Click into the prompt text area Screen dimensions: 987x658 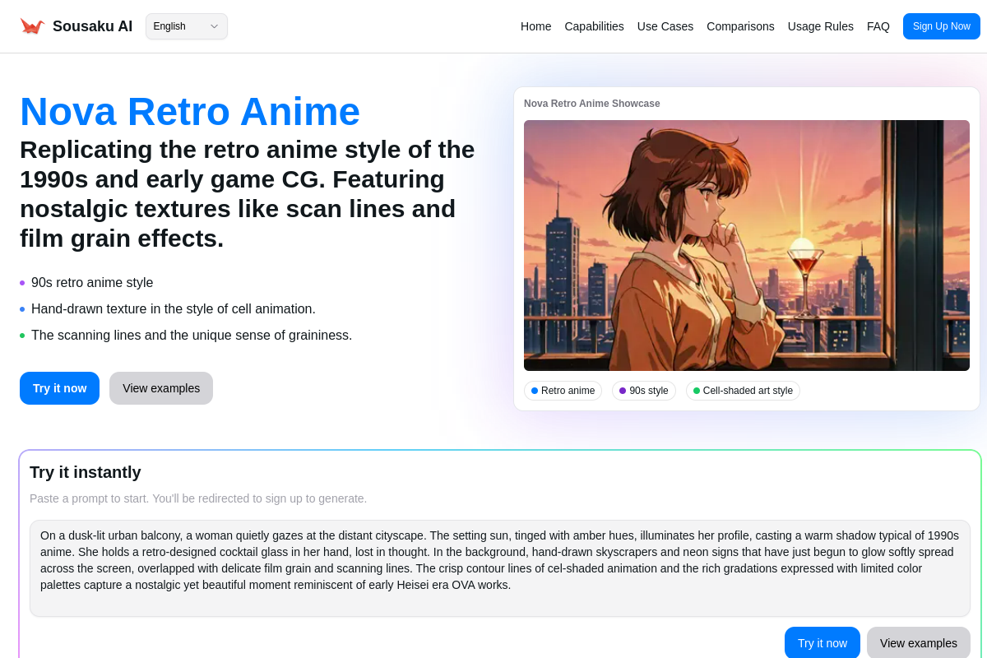[x=499, y=568]
